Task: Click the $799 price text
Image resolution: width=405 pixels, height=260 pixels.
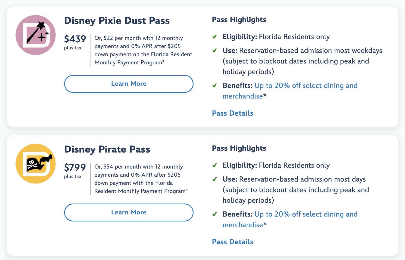Action: 75,168
